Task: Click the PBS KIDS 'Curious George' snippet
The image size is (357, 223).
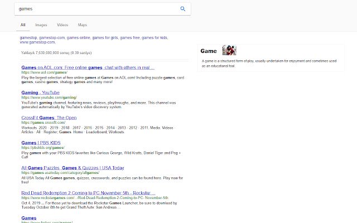Action: point(101,155)
